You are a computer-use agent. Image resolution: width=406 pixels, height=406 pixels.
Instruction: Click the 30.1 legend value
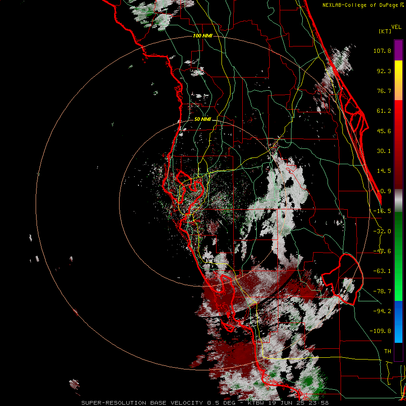pyautogui.click(x=384, y=151)
